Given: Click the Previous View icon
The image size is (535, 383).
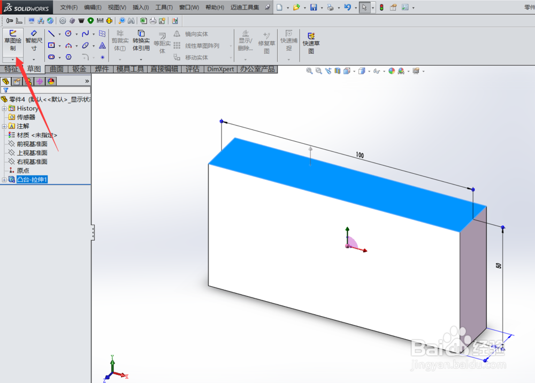Looking at the screenshot, I should click(x=328, y=71).
